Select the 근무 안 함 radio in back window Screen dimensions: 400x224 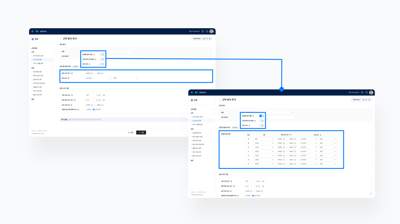pyautogui.click(x=94, y=109)
